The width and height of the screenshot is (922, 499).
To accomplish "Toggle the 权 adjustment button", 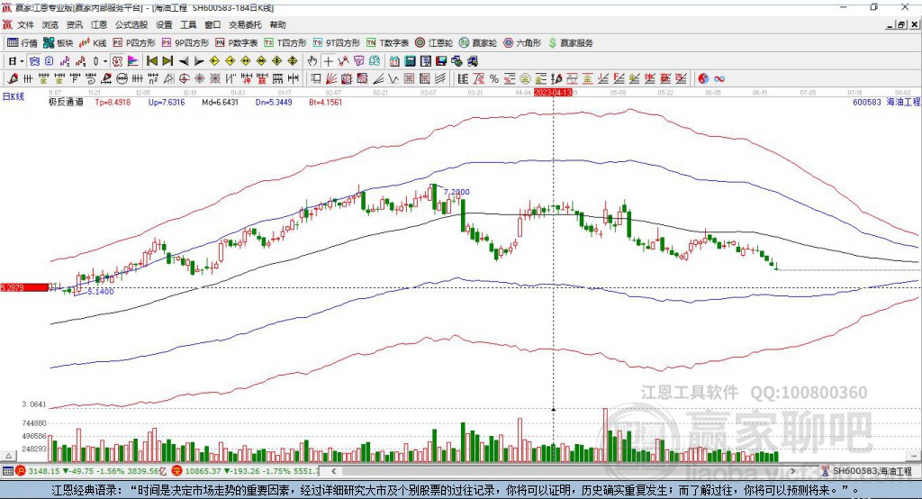I will pyautogui.click(x=118, y=61).
